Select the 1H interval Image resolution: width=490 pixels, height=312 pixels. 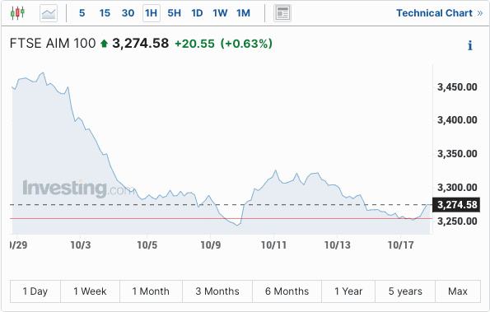coord(152,13)
